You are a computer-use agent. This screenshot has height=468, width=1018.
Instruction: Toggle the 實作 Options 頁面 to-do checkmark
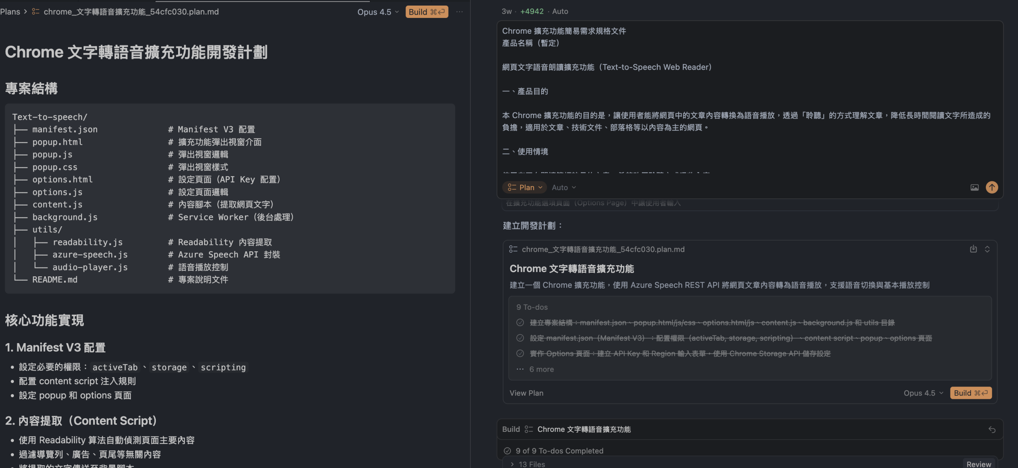[x=520, y=353]
